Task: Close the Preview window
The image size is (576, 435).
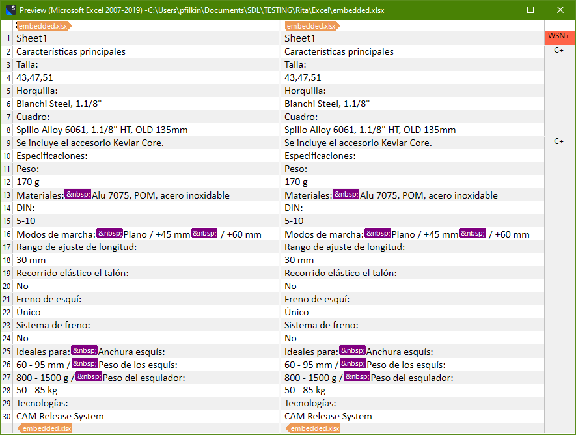Action: (560, 10)
